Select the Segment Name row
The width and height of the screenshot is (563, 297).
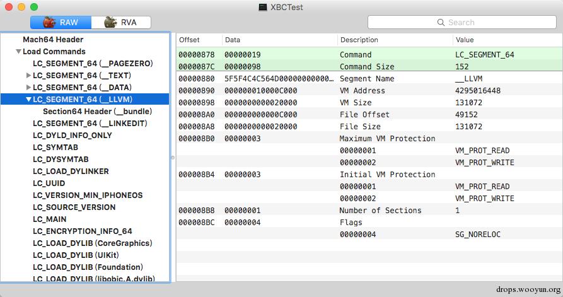click(369, 79)
